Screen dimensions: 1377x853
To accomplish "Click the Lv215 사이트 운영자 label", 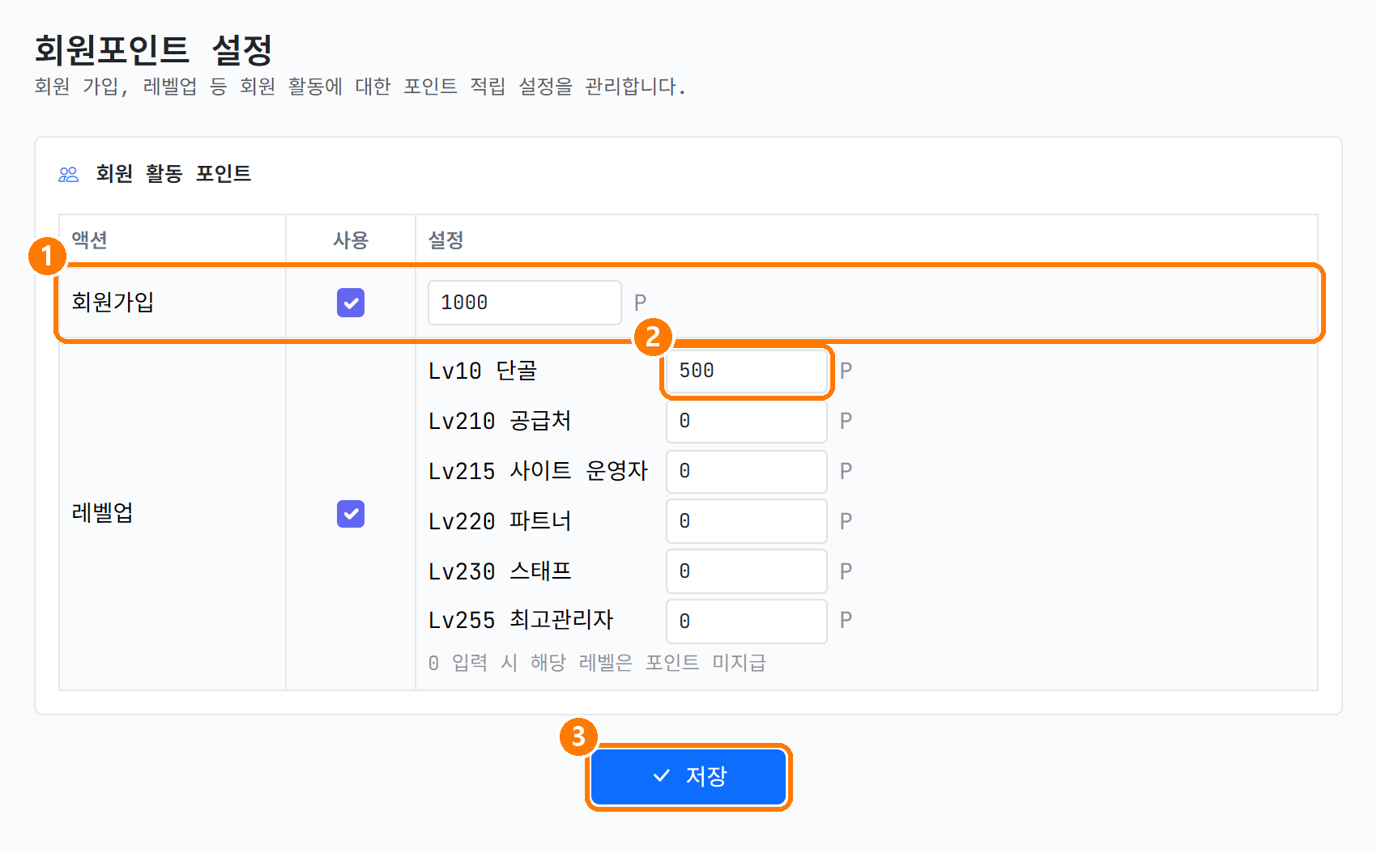I will [x=539, y=471].
